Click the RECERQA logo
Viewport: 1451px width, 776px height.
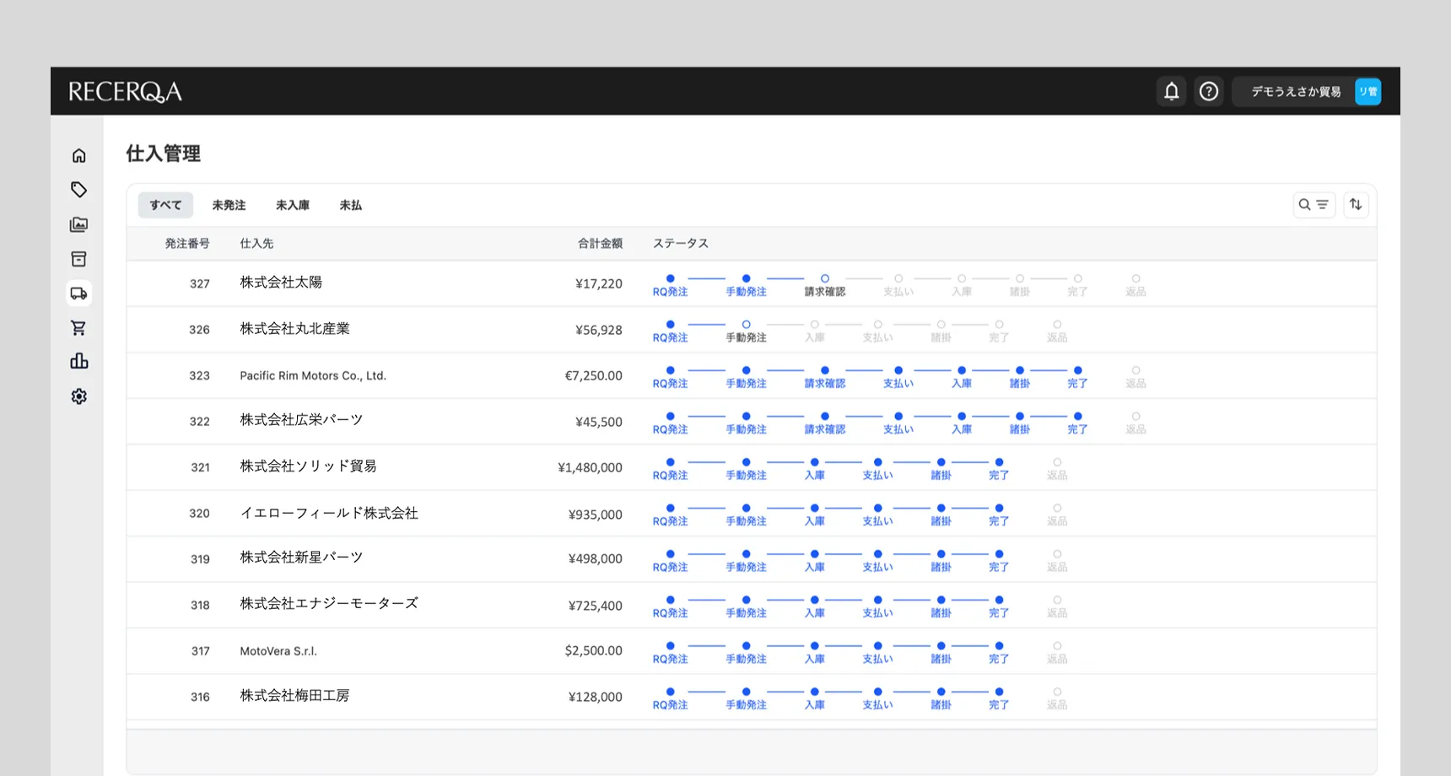[125, 91]
